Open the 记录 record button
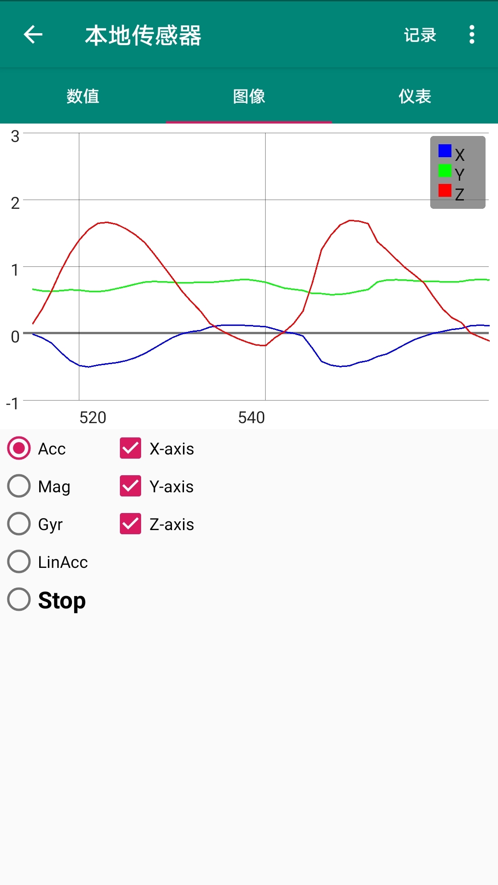498x885 pixels. 420,35
